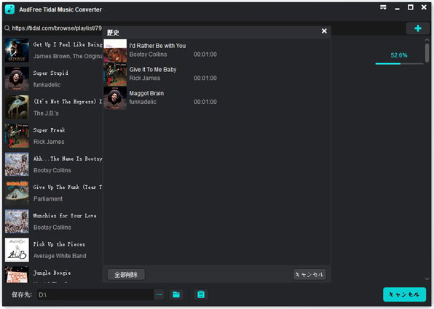
Task: Click the AudFree app logo icon
Action: [10, 9]
